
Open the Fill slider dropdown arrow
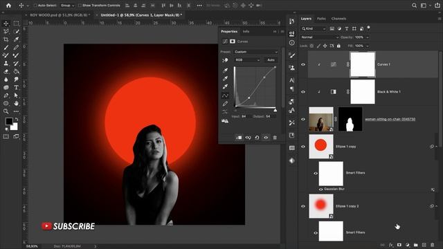[368, 46]
